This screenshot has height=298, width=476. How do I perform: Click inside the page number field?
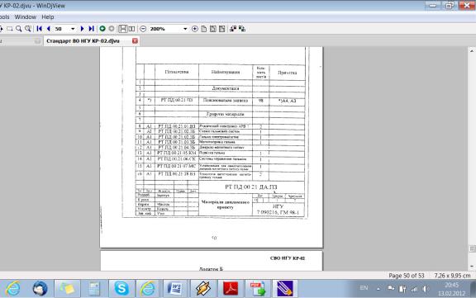click(x=62, y=29)
